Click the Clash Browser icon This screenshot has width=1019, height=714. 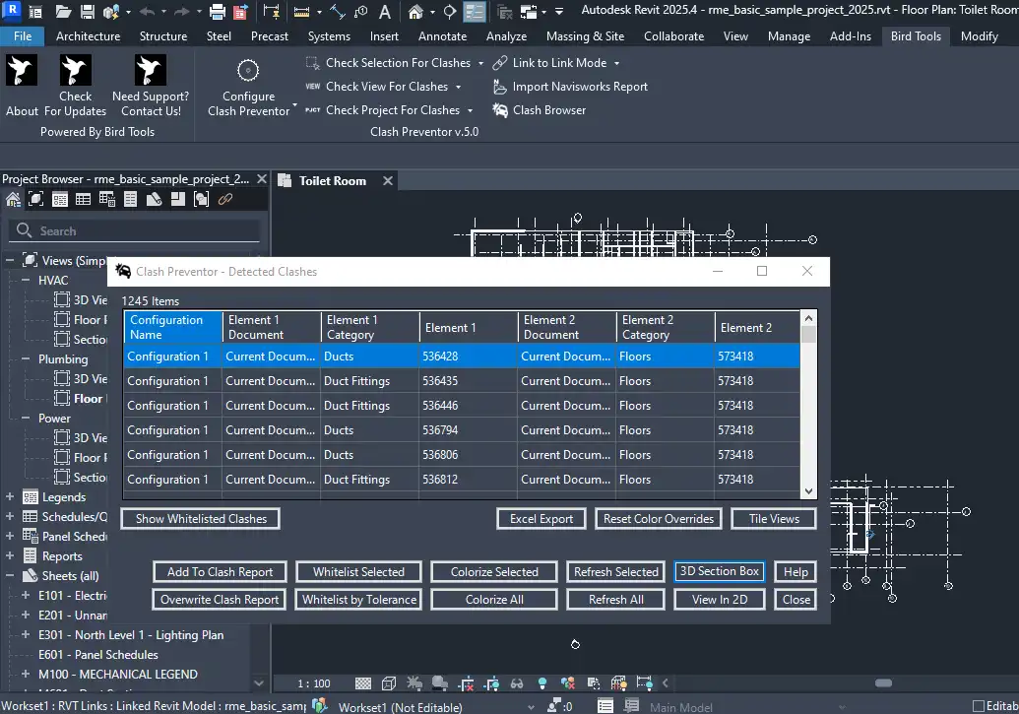tap(500, 110)
